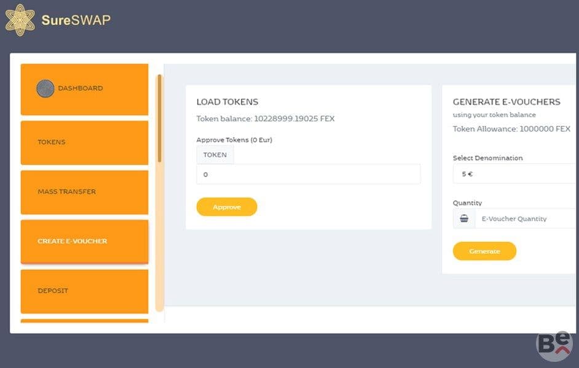Click the TOKEN label tab above the input

click(215, 155)
